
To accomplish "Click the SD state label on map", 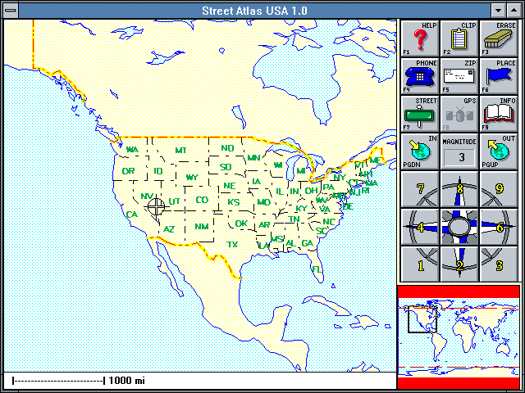I will pos(226,167).
